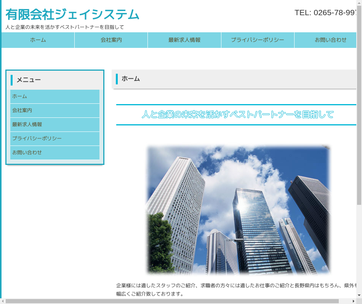Go to 最新求人情報 in the top navigation

184,40
